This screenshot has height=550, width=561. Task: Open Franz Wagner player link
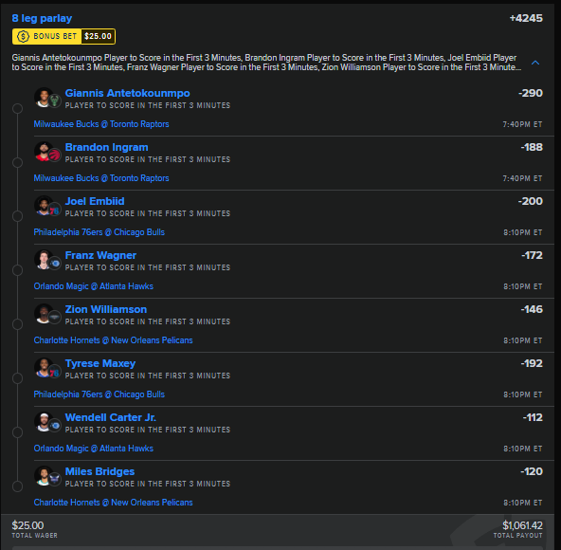tap(100, 255)
